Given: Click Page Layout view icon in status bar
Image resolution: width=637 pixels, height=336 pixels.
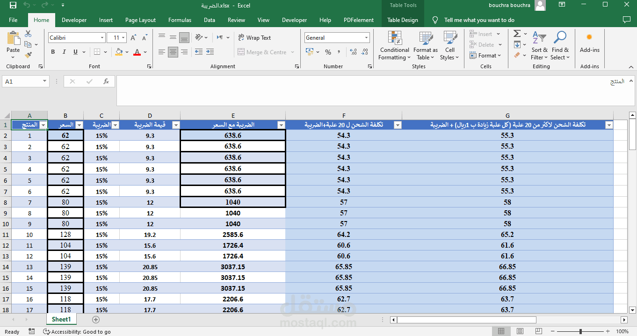Looking at the screenshot, I should point(519,331).
